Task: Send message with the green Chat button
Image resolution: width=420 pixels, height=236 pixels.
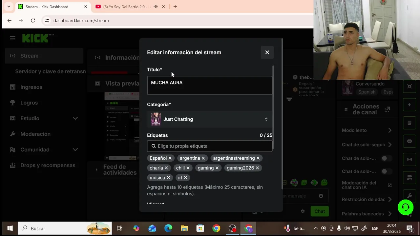Action: point(320,211)
